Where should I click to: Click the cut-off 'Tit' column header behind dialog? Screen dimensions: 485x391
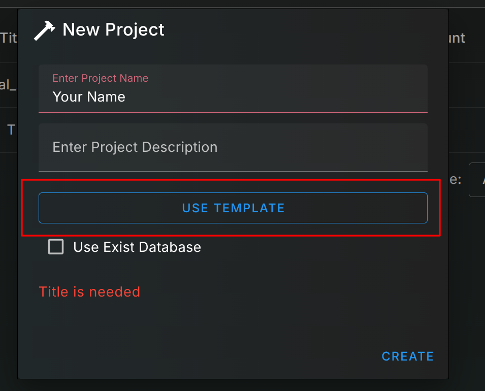pyautogui.click(x=9, y=38)
